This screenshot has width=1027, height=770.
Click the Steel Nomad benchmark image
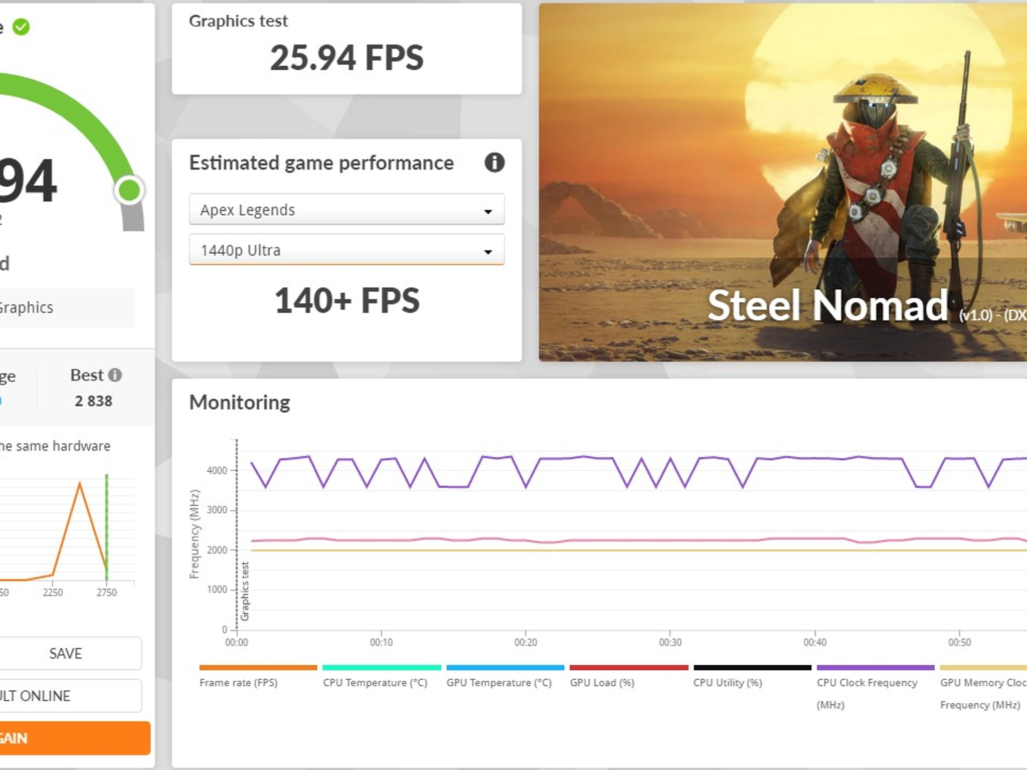[x=783, y=182]
